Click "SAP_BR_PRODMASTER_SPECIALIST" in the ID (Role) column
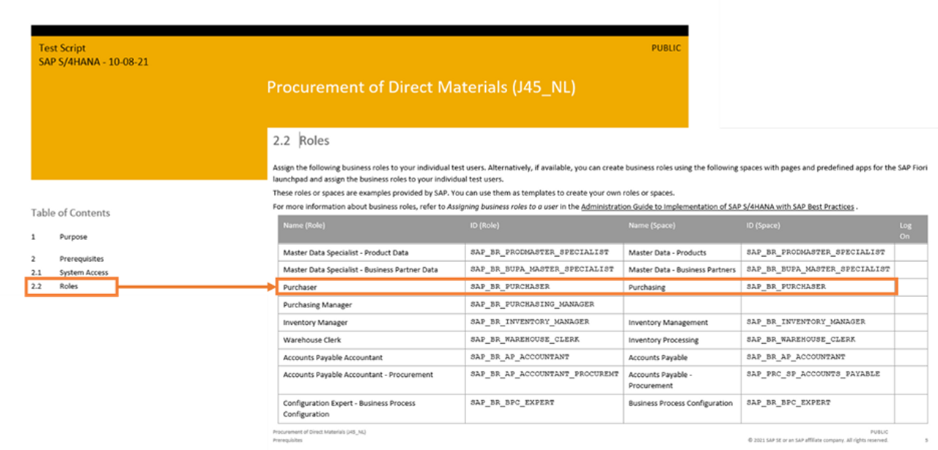This screenshot has height=450, width=938. 539,252
